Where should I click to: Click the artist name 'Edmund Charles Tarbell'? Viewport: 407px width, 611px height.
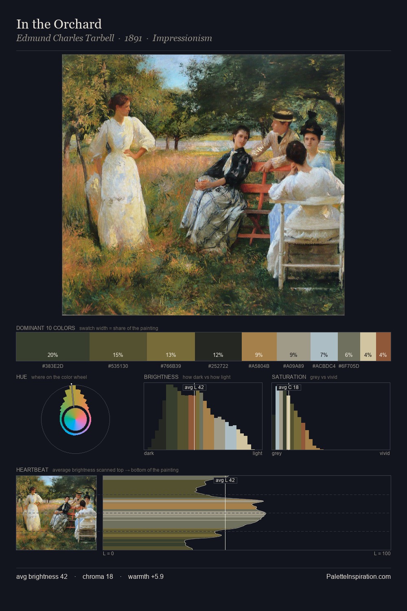[x=65, y=38]
